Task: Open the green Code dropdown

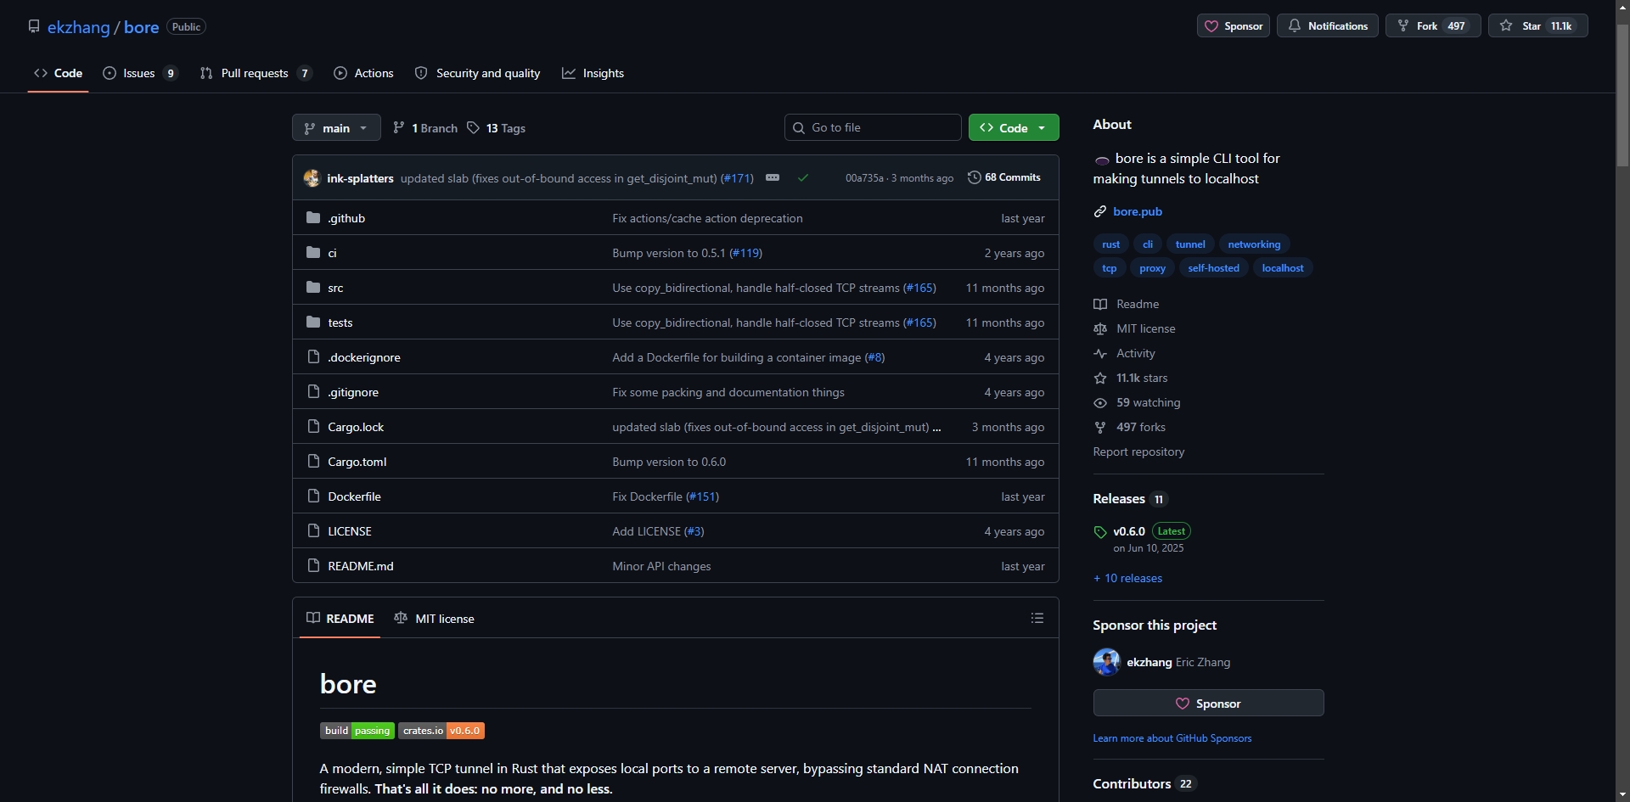Action: click(x=1014, y=127)
